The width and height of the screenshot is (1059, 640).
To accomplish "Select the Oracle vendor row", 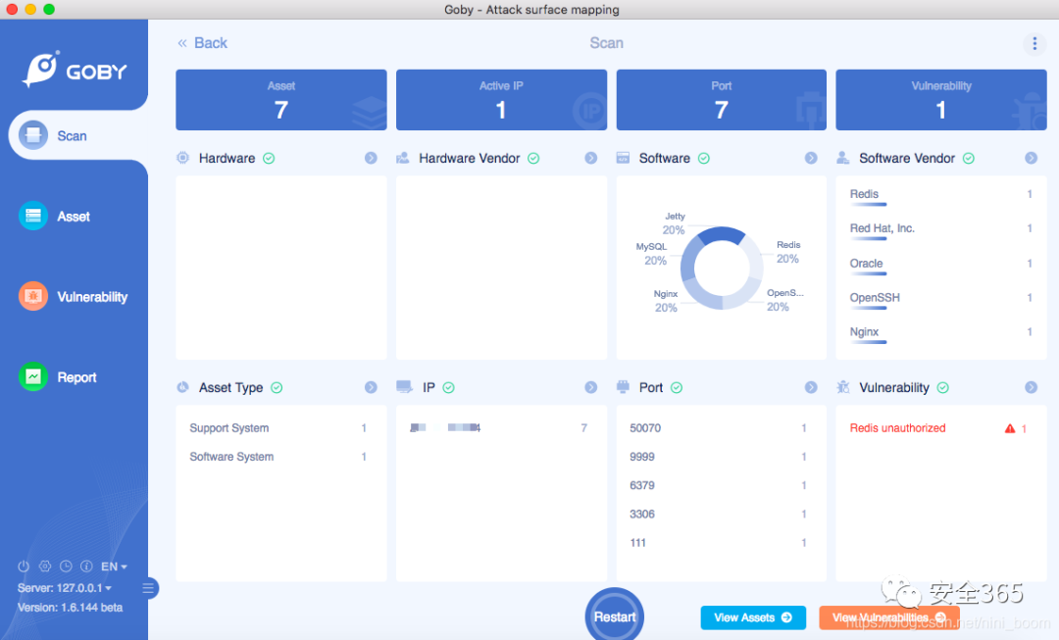I will point(940,264).
